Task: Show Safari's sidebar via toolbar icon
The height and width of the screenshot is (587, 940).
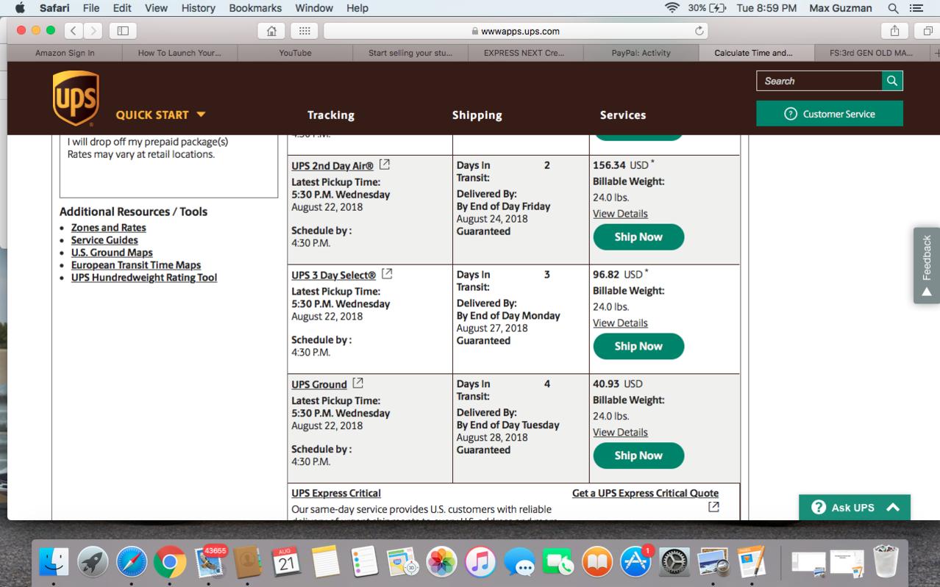Action: point(123,31)
